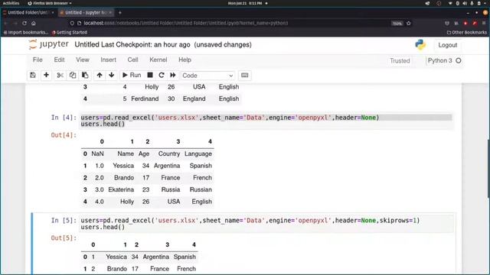Open the system clock and calendar

(245, 3)
